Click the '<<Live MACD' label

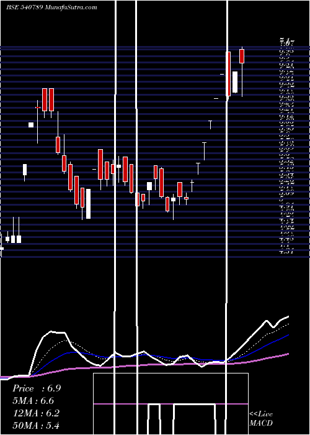tap(261, 418)
